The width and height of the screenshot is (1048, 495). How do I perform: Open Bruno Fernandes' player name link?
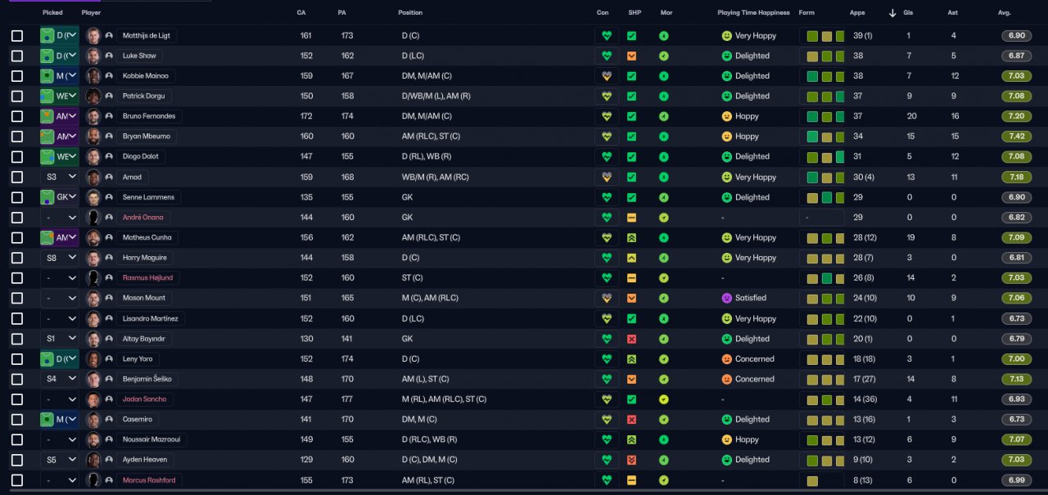tap(149, 116)
